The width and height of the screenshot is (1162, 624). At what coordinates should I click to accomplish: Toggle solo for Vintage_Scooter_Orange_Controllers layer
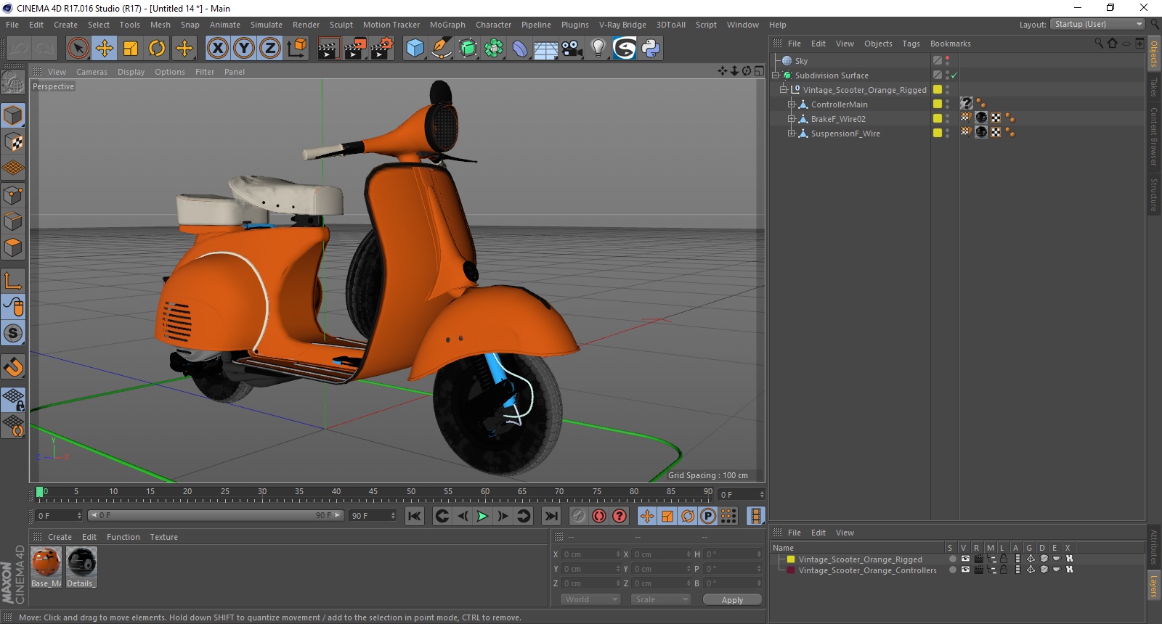point(952,570)
